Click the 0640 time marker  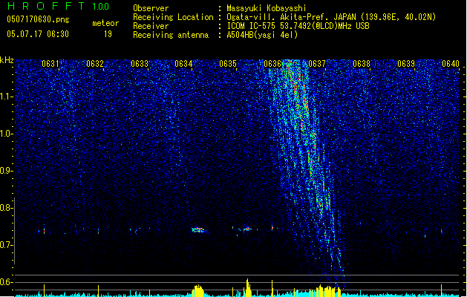[x=451, y=64]
